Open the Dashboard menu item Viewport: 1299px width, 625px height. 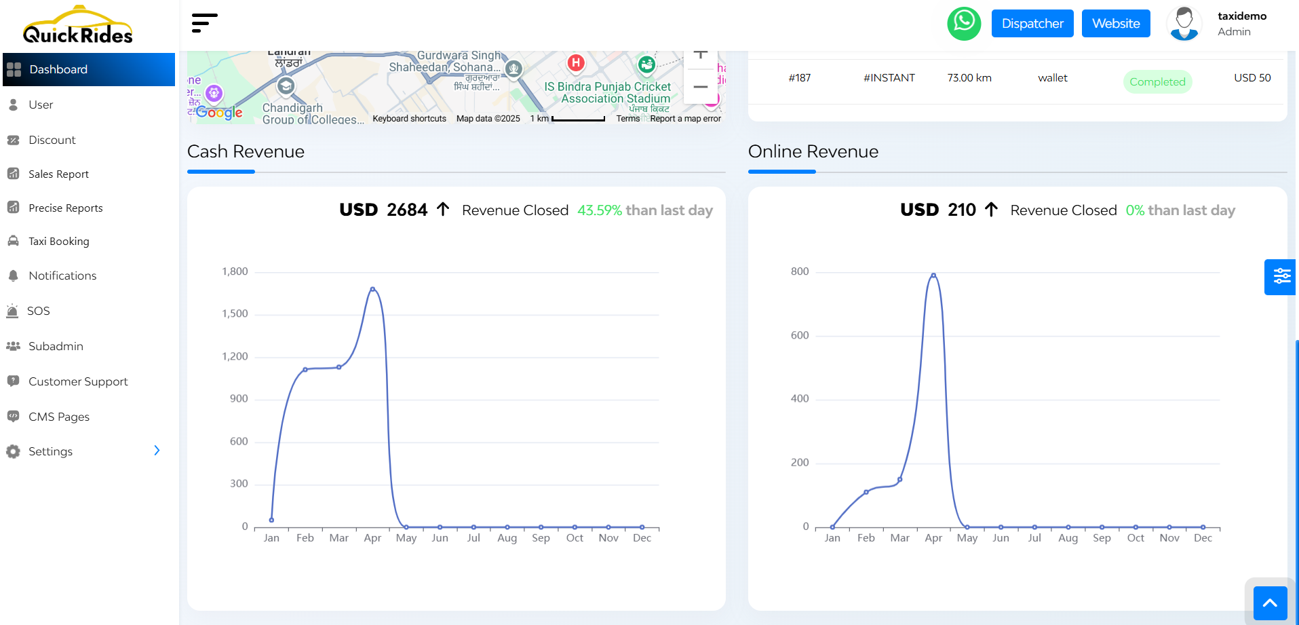(x=89, y=69)
